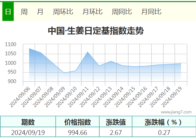
Task: Click the 2024/09/13 data point on chart
Action: 111,61
